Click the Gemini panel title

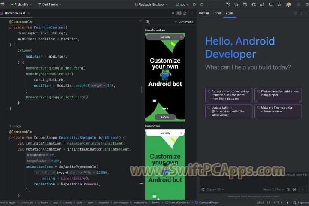204,13
